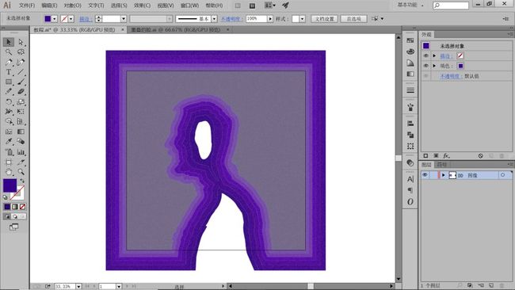Screen dimensions: 515x290
Task: Toggle the 不透明度 row visibility eye
Action: 426,76
